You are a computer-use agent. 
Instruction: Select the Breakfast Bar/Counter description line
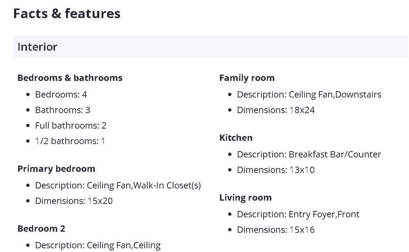coord(309,154)
